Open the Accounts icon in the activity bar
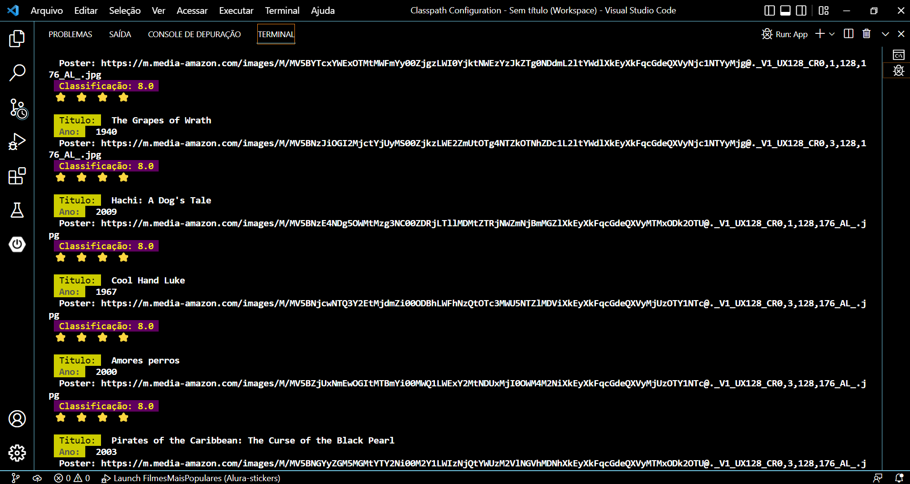Screen dimensions: 910x484 click(17, 419)
